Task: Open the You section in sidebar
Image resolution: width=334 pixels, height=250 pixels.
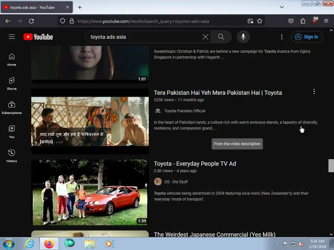Action: click(x=12, y=132)
